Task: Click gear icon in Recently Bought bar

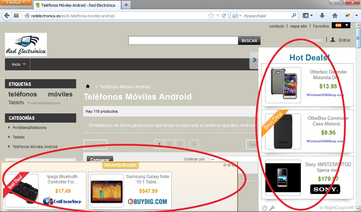Action: tap(225, 165)
